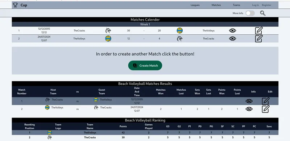Click the Week 1 header bar
The image size is (290, 141).
coord(145,24)
